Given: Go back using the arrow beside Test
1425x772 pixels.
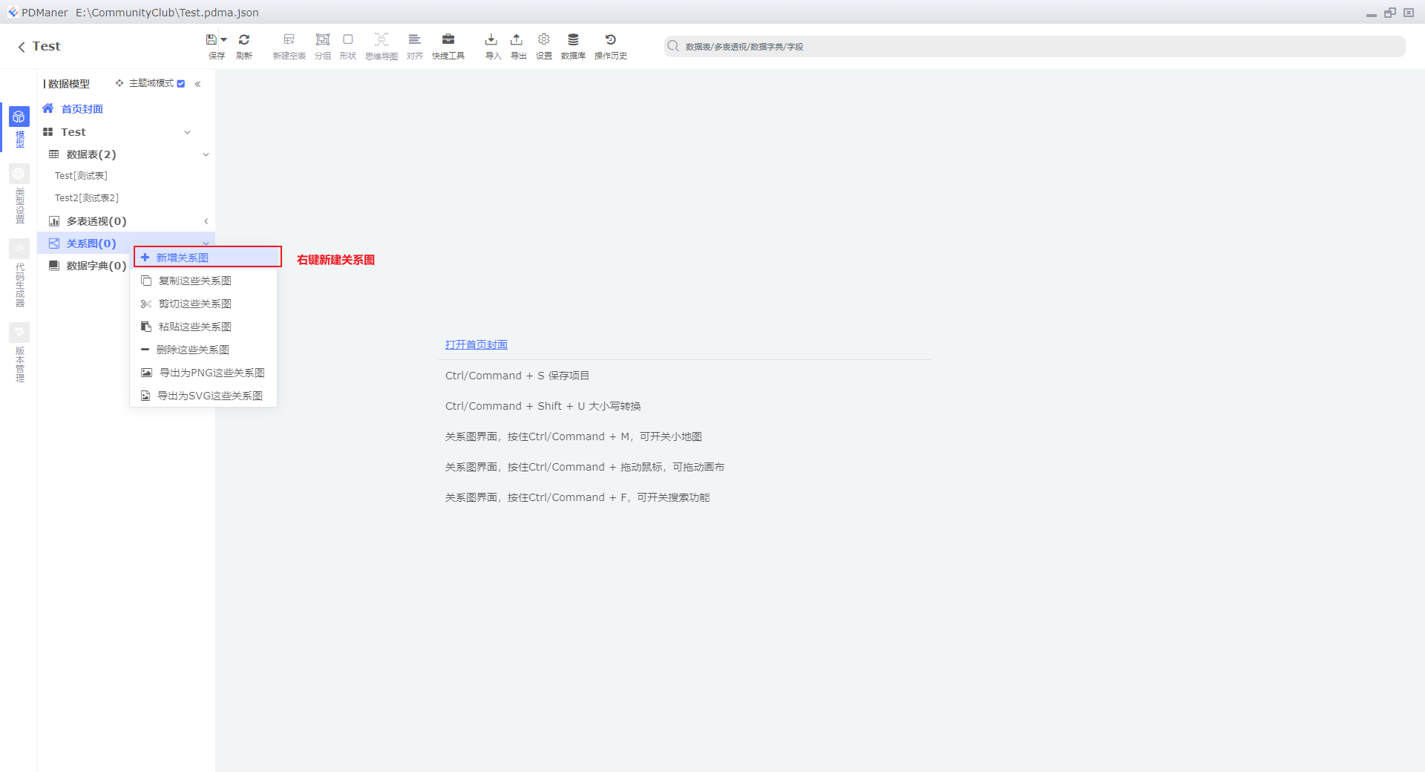Looking at the screenshot, I should coord(22,47).
